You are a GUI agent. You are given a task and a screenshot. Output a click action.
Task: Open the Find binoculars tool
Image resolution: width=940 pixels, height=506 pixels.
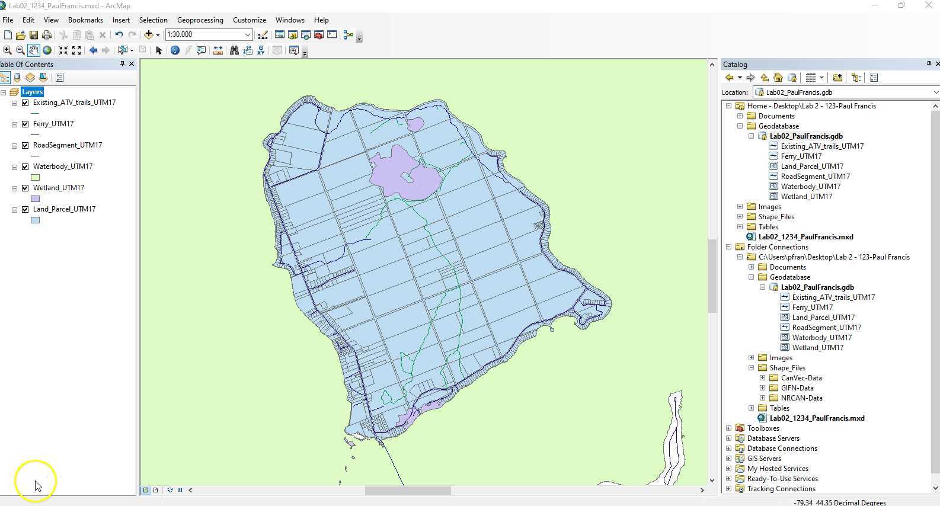click(x=234, y=50)
